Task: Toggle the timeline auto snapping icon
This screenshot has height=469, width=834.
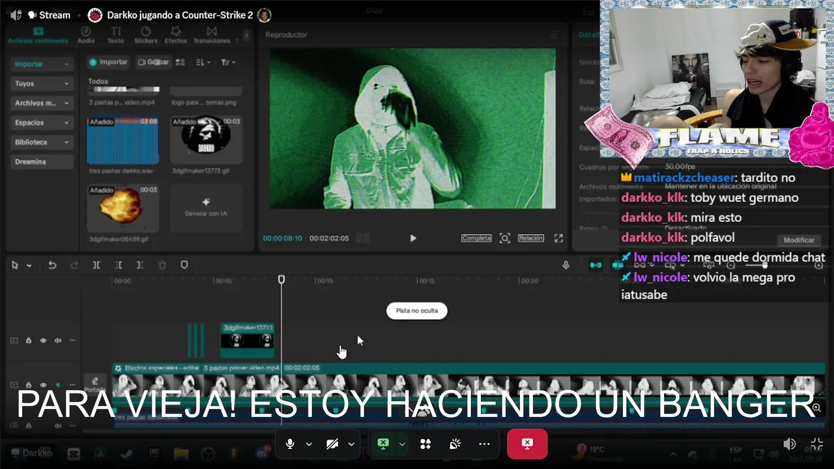Action: coord(618,265)
